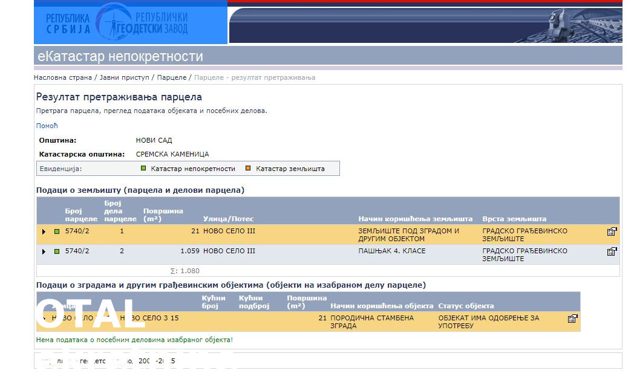This screenshot has width=634, height=382.
Task: Expand parcel 5740/2 part 2 row arrow
Action: [x=44, y=251]
